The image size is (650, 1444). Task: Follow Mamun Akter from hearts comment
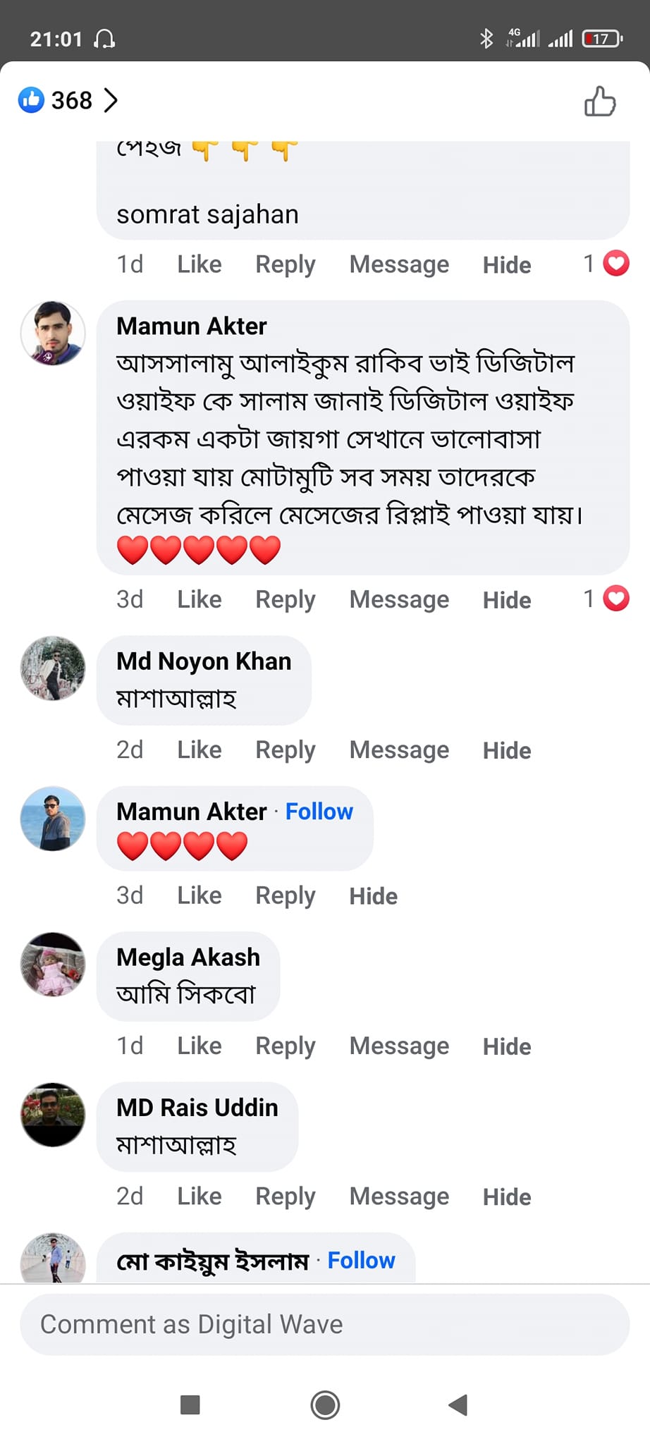(x=319, y=812)
